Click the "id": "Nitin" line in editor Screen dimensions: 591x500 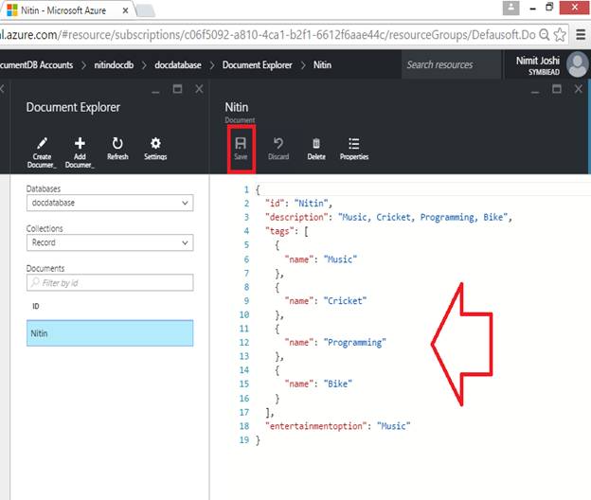point(298,204)
